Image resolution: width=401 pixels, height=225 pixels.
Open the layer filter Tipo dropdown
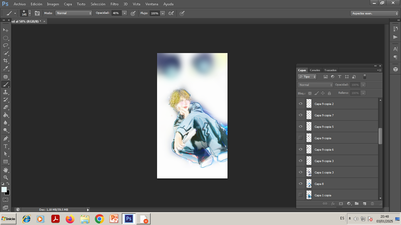click(x=307, y=77)
